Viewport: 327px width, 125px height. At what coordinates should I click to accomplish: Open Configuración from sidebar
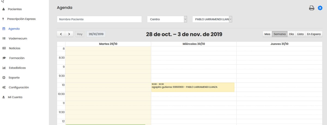coord(19,87)
